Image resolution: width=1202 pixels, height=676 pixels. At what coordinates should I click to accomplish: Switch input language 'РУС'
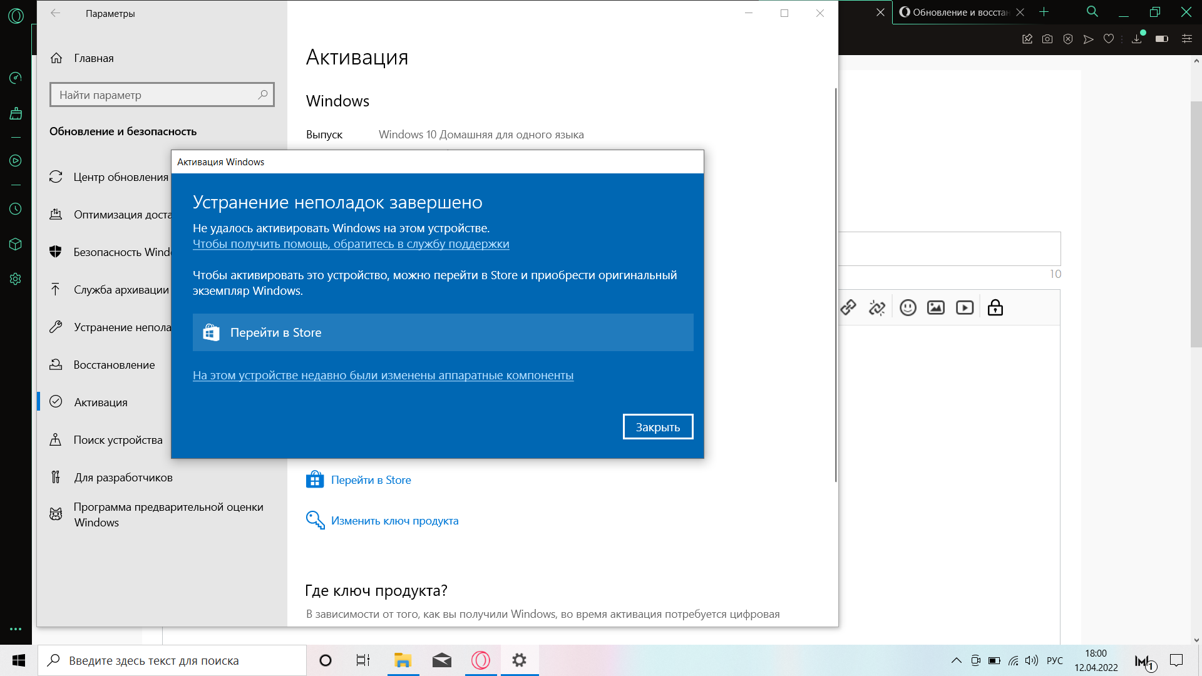point(1055,660)
